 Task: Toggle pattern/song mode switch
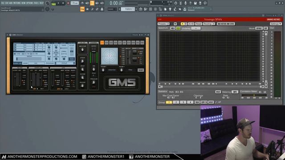pos(53,3)
